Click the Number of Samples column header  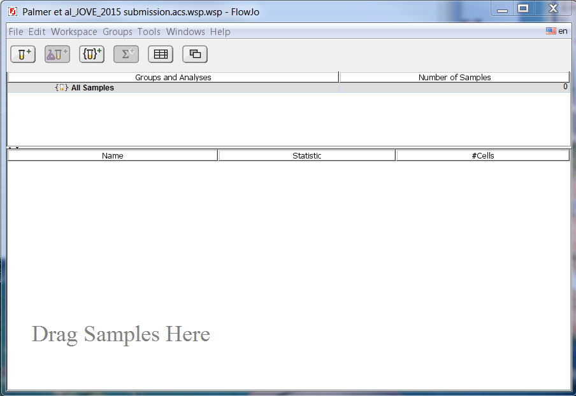(x=454, y=78)
